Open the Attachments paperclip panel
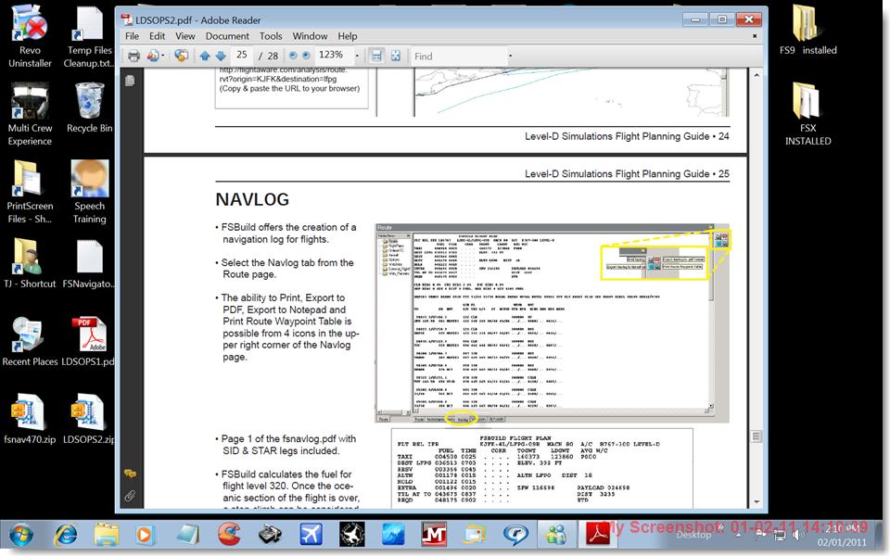This screenshot has width=890, height=556. (130, 497)
